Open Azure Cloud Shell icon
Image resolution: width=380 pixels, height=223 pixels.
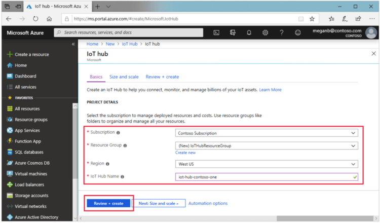216,32
